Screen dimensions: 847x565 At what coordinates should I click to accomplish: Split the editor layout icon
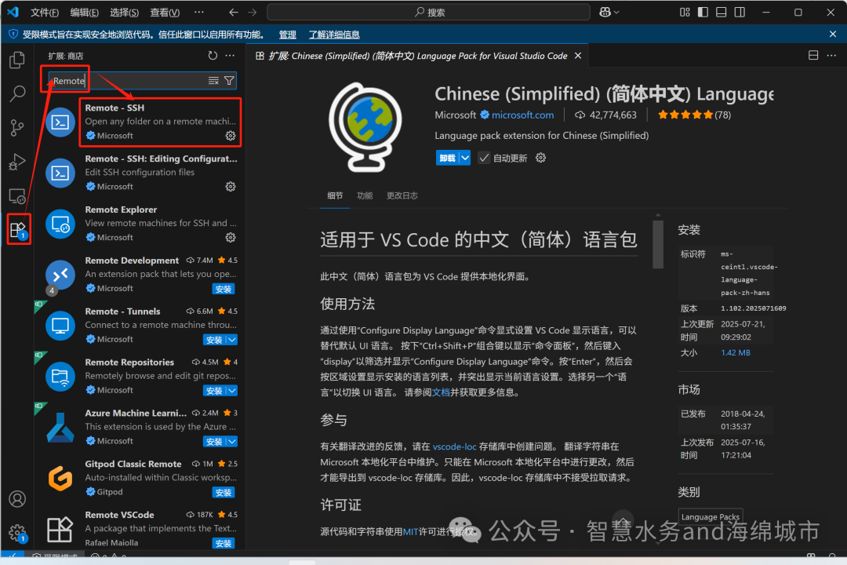(813, 55)
